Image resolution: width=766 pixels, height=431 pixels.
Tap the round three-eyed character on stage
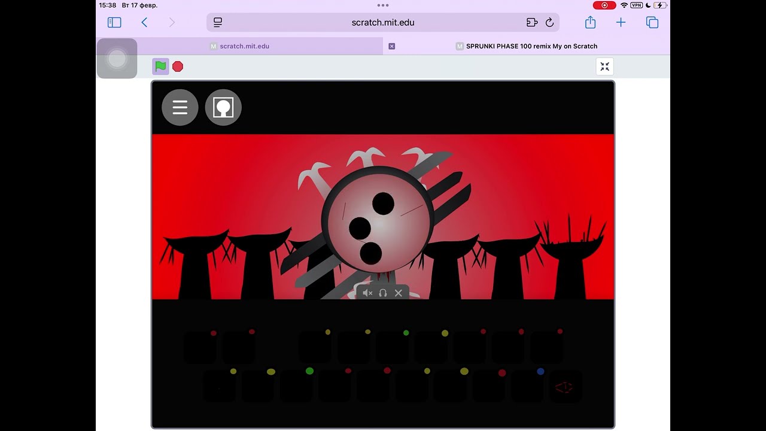(x=377, y=220)
